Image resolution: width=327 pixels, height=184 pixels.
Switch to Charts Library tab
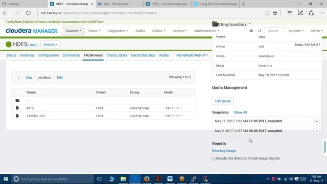(117, 55)
